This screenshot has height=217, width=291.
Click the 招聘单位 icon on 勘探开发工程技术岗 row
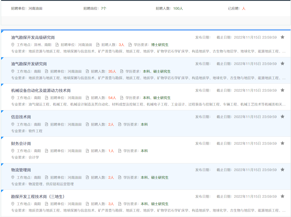(46, 204)
